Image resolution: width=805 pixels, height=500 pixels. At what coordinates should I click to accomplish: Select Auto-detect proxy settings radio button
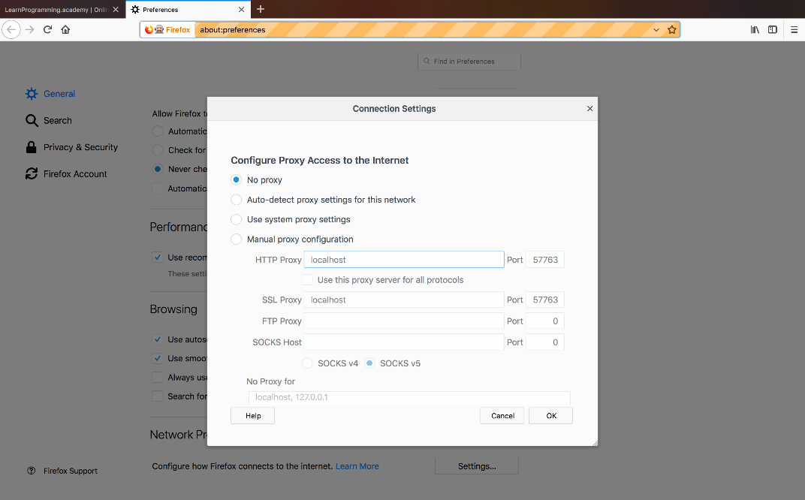[x=236, y=200]
